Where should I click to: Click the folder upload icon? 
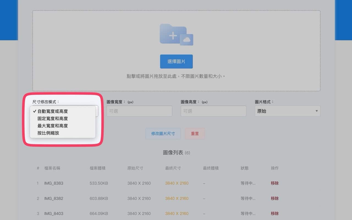tap(176, 35)
